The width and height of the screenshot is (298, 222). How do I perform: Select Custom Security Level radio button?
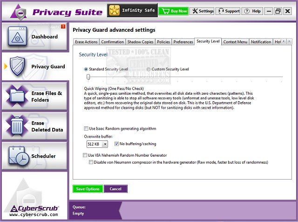148,69
